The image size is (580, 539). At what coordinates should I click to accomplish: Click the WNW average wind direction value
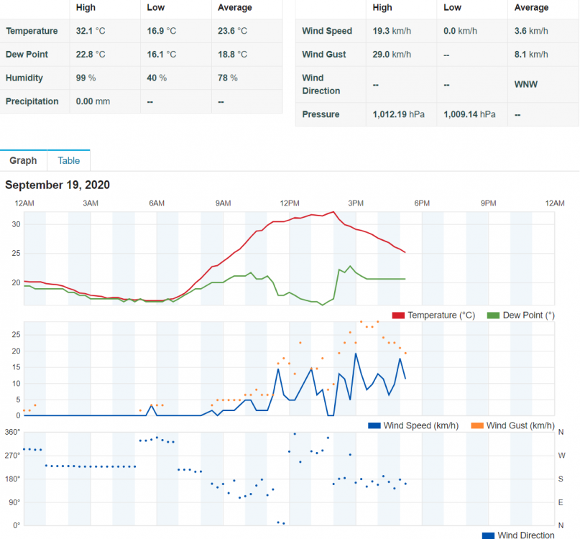(526, 84)
